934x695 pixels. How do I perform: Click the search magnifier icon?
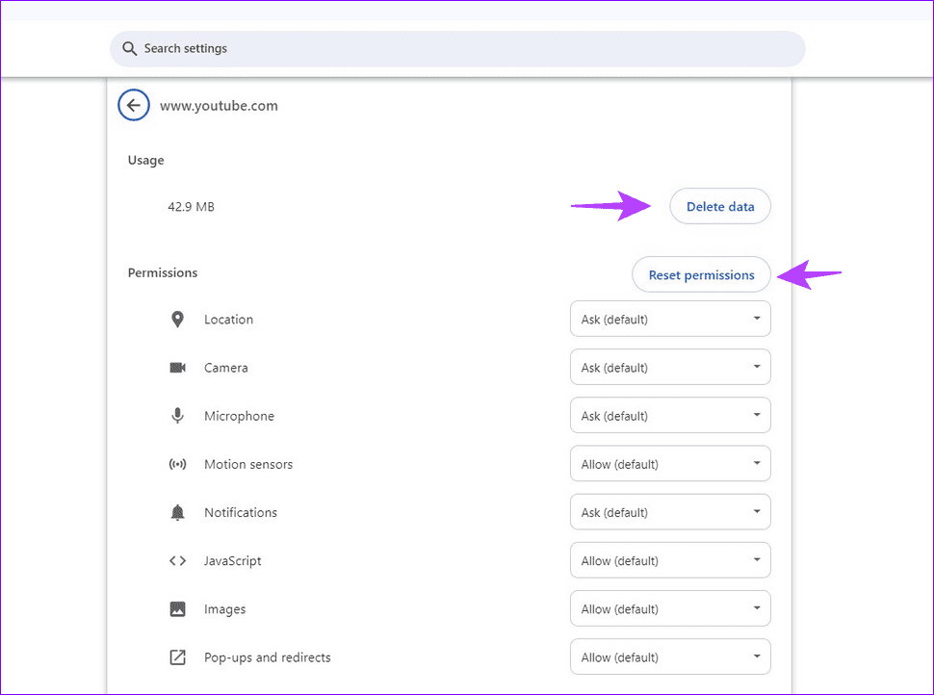coord(129,48)
